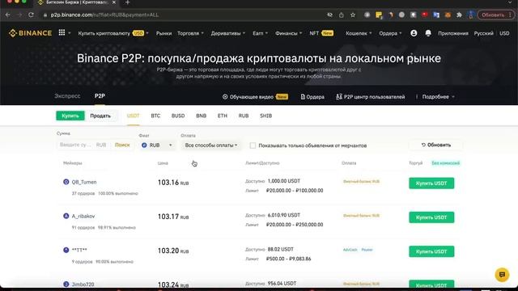This screenshot has height=291, width=518.
Task: Open the Приложения link
Action: [x=453, y=33]
